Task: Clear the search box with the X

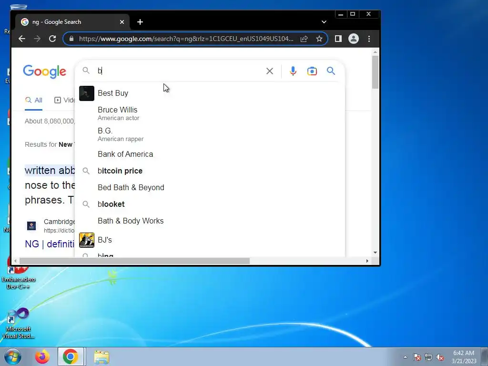Action: pyautogui.click(x=270, y=71)
